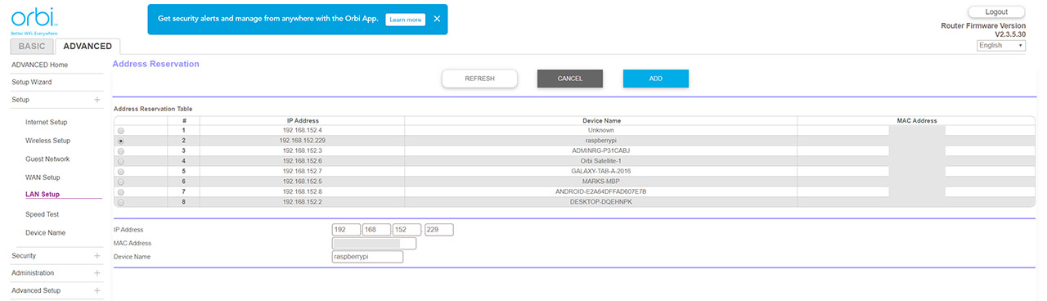Select radio button for raspberrypi row
Screen dimensions: 1047x301
[x=122, y=141]
